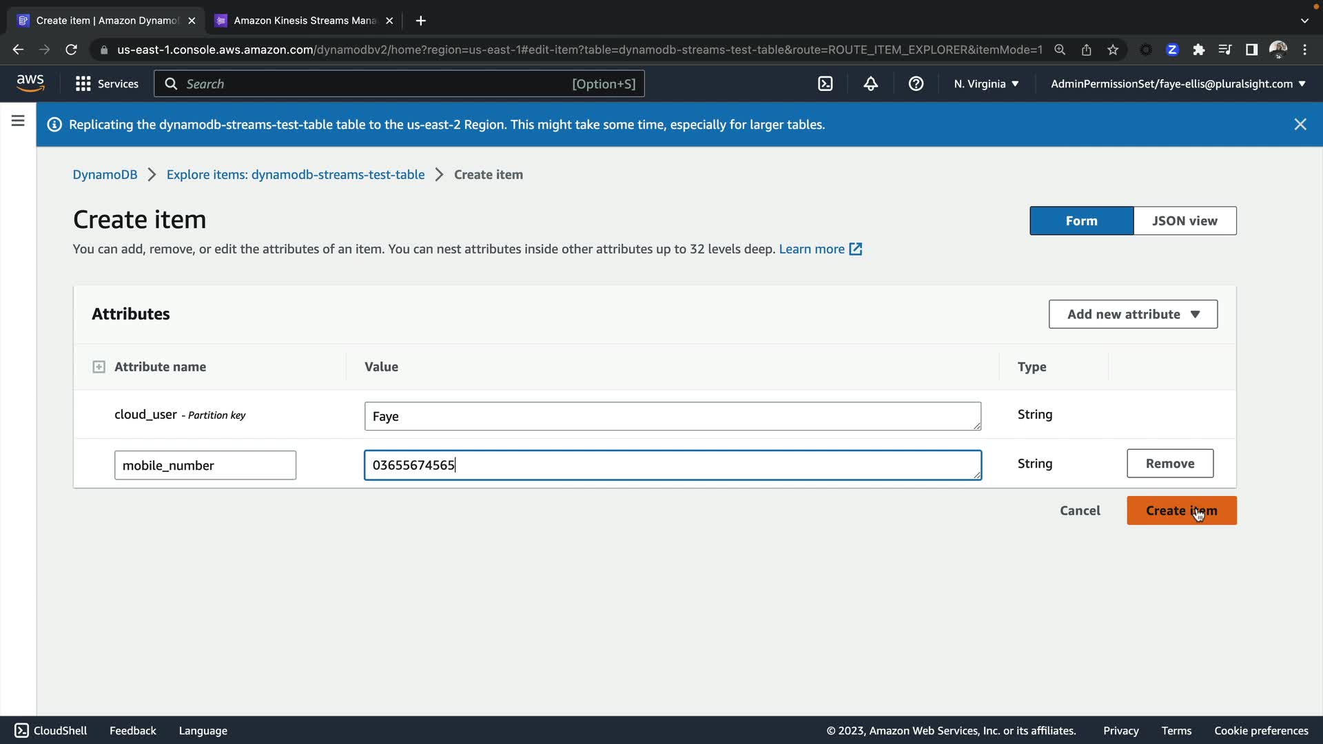Open the Services grid menu

(x=107, y=83)
